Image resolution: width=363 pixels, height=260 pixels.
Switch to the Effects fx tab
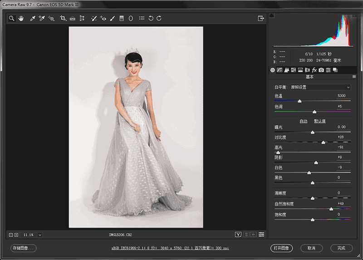314,70
